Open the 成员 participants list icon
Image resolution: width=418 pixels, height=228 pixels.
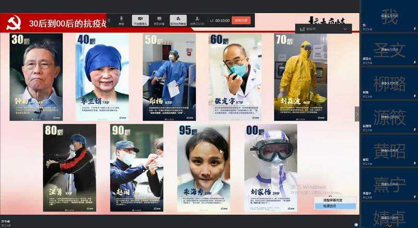[196, 20]
